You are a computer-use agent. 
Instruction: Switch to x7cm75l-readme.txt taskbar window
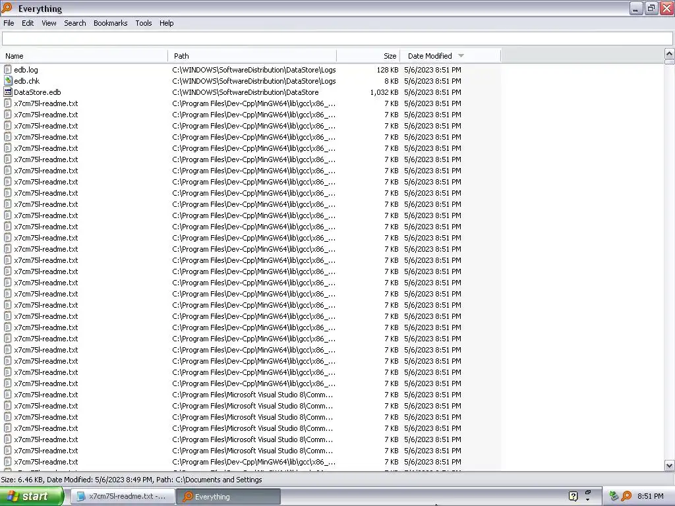123,496
